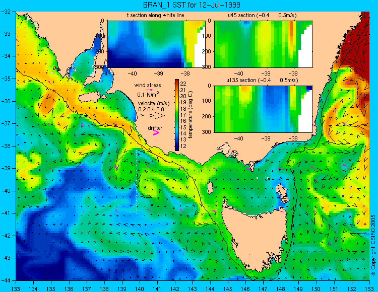Click latitude axis label -37
The image size is (378, 292).
point(6,123)
